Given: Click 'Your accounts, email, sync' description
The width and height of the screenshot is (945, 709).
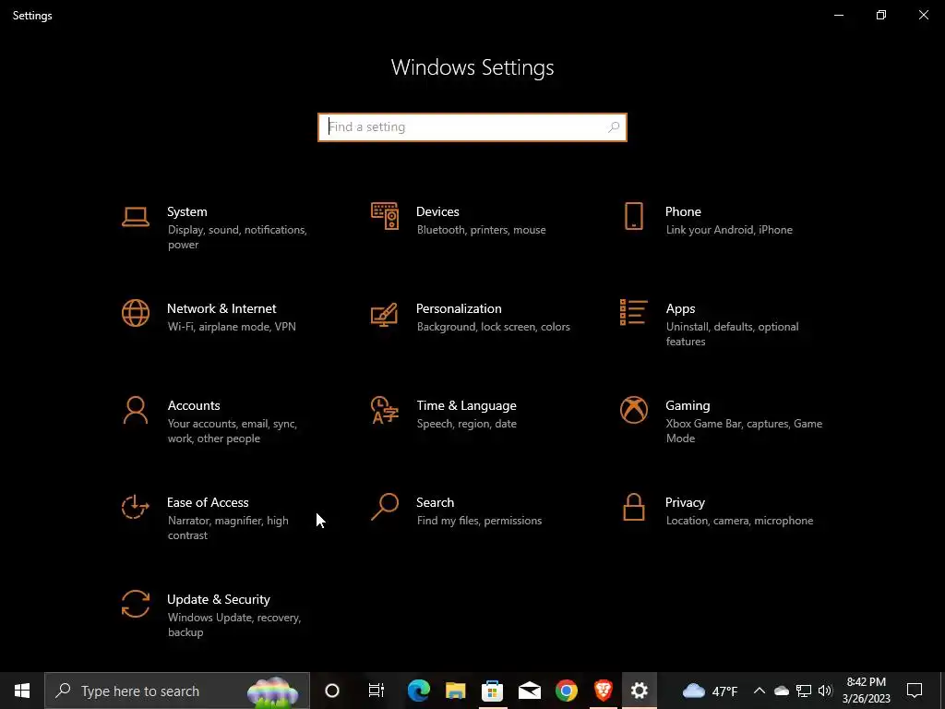Looking at the screenshot, I should (x=232, y=424).
